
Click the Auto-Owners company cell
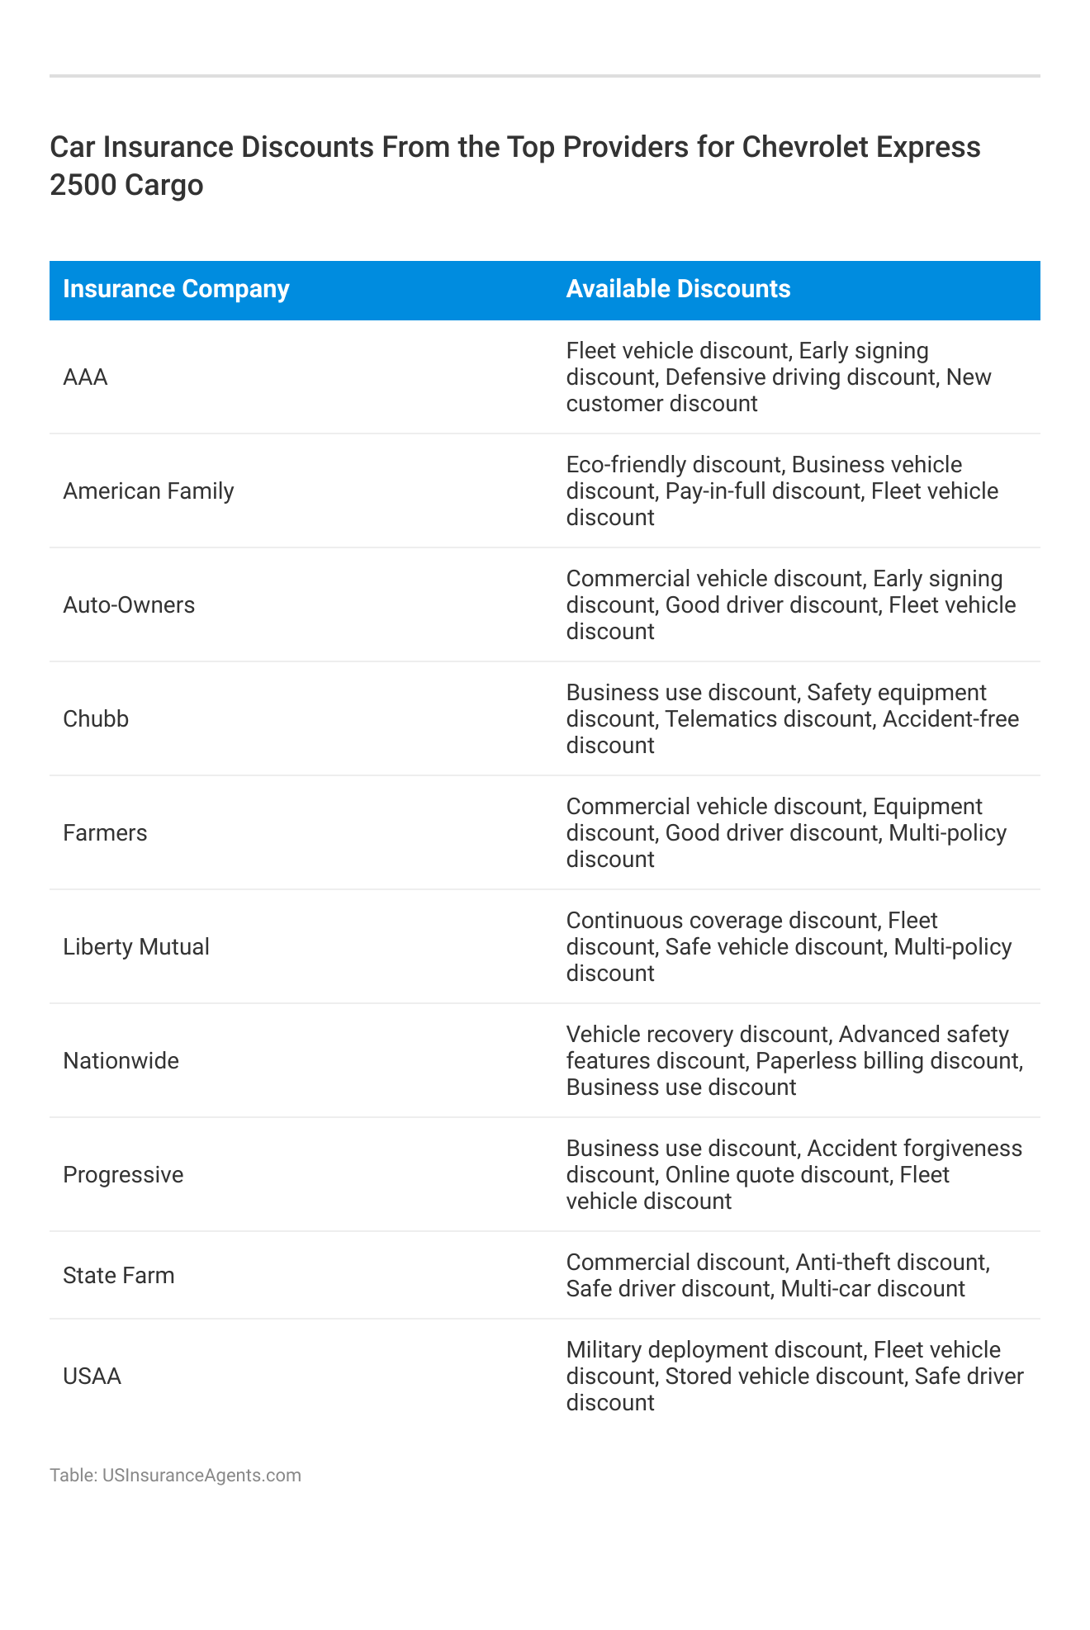[x=129, y=605]
